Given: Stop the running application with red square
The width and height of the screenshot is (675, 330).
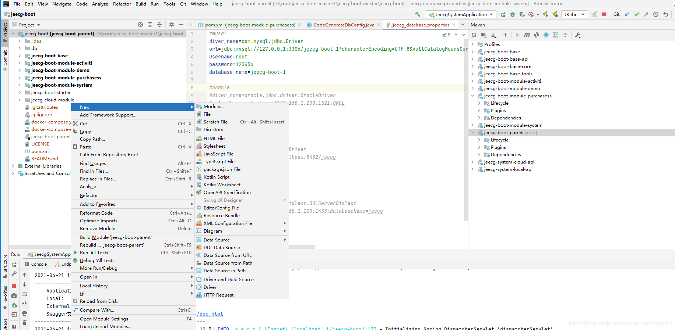Looking at the screenshot, I should pos(604,14).
